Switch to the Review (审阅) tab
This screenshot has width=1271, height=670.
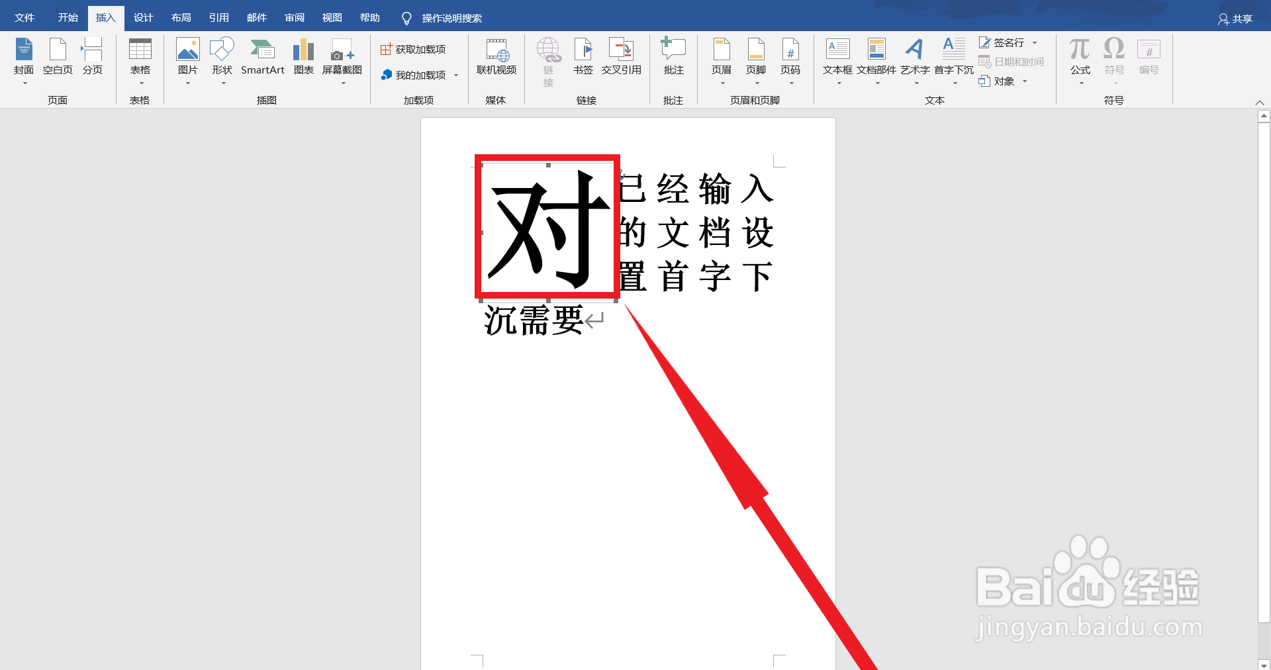tap(295, 18)
